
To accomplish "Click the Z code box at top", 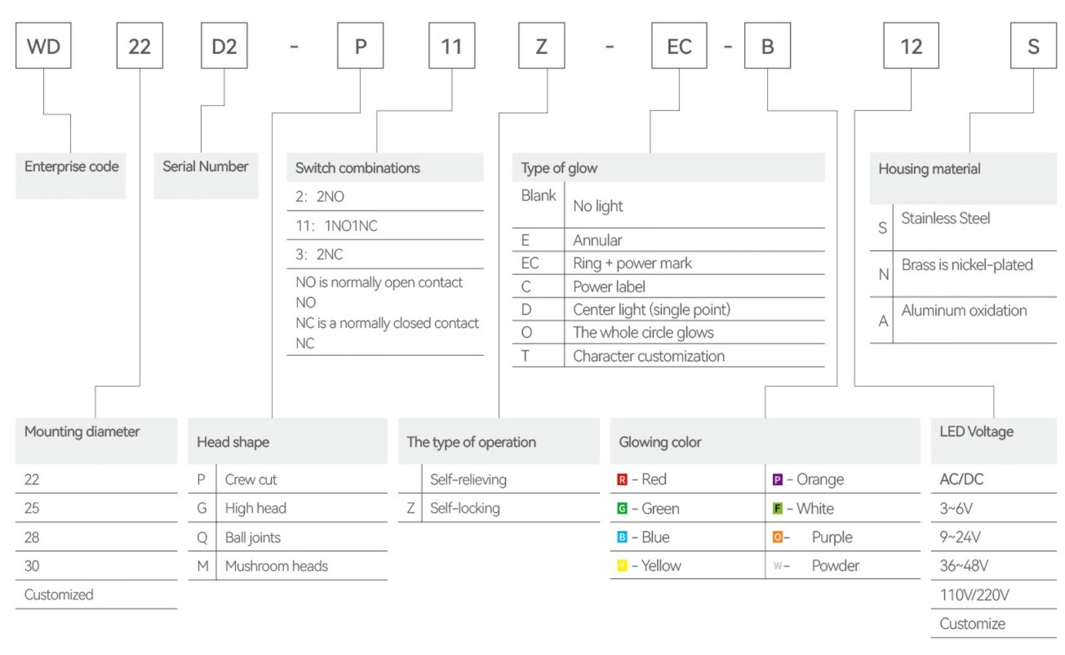I will click(x=541, y=46).
